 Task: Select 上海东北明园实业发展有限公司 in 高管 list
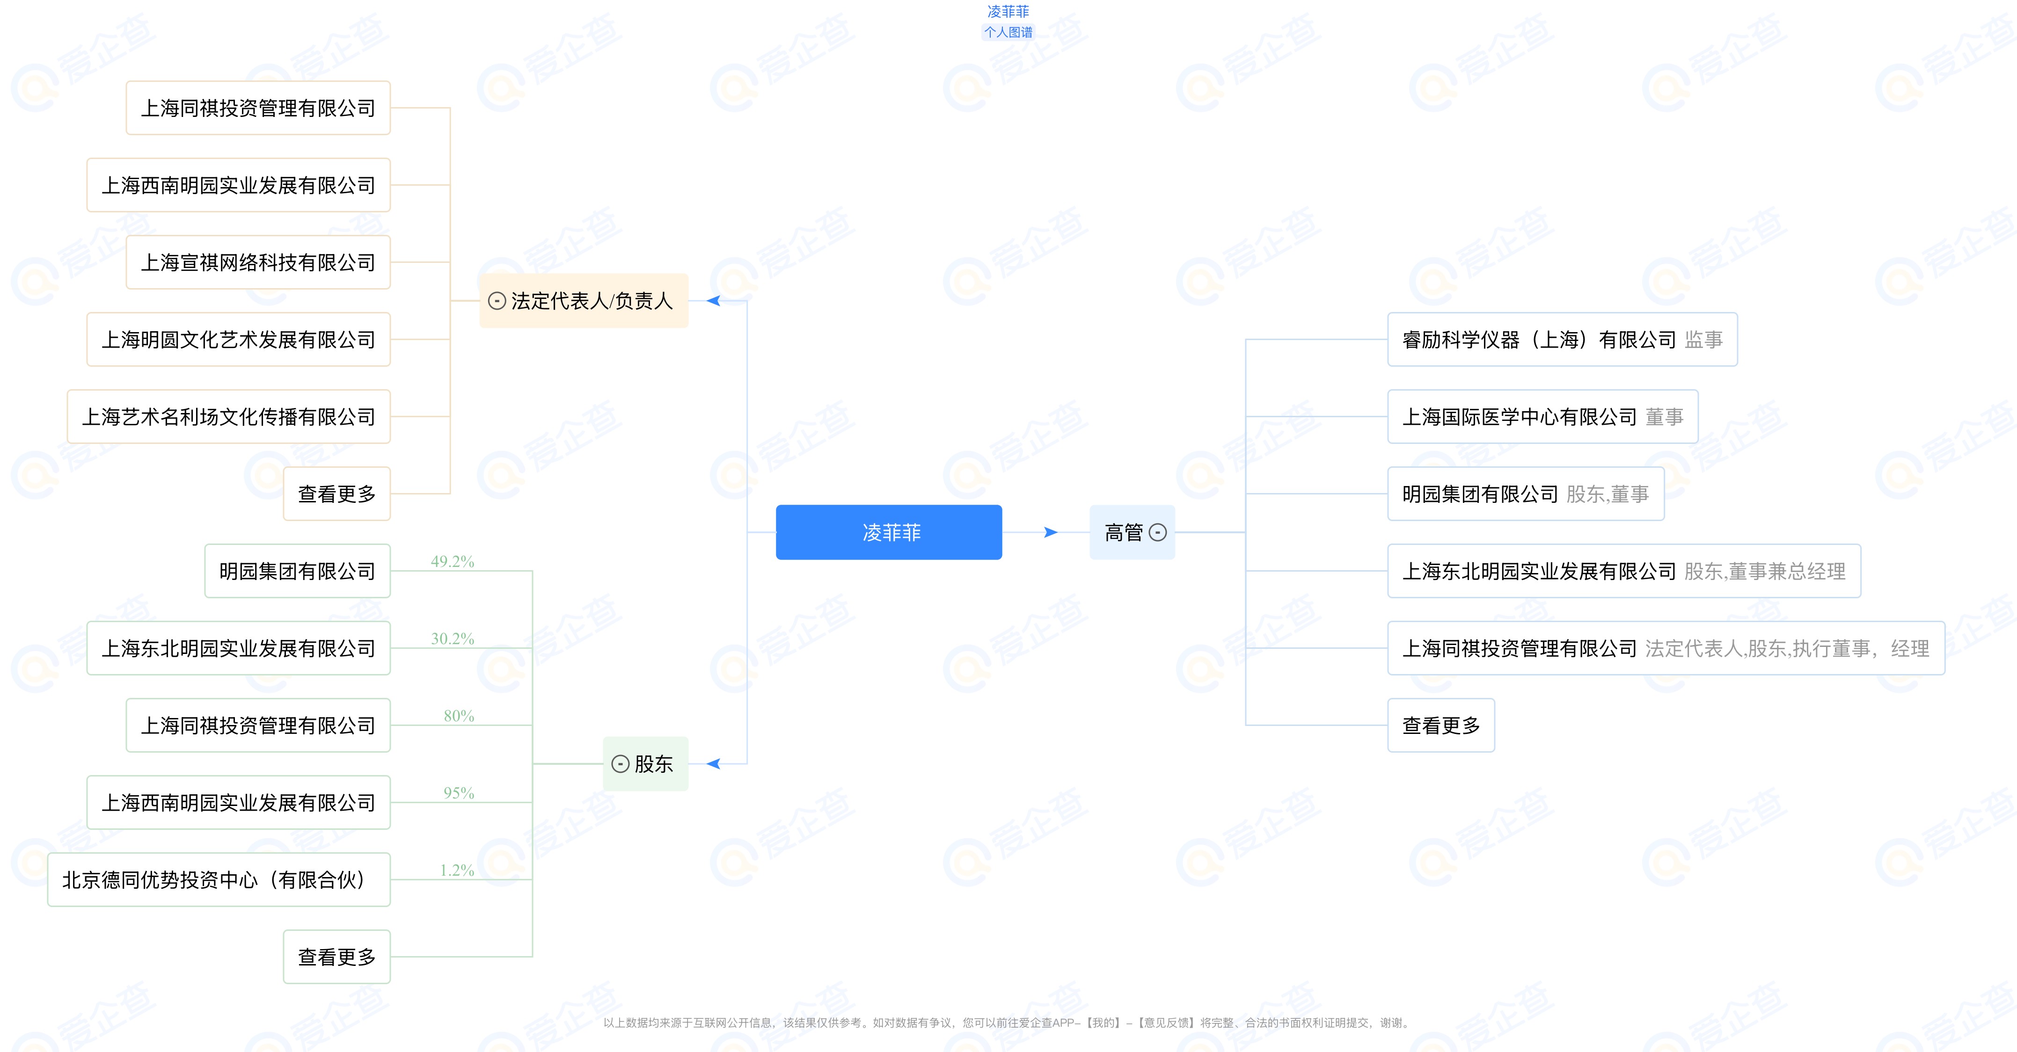coord(1623,572)
